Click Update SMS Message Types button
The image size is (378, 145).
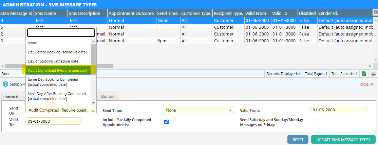(x=343, y=140)
